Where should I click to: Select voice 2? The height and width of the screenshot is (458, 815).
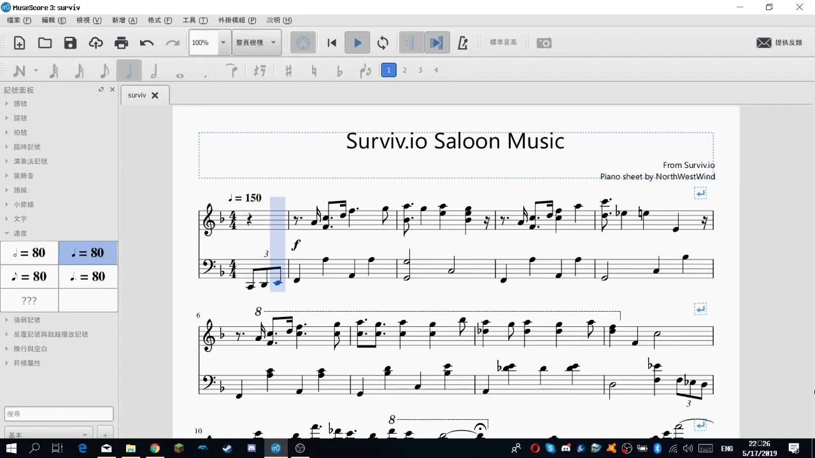404,70
